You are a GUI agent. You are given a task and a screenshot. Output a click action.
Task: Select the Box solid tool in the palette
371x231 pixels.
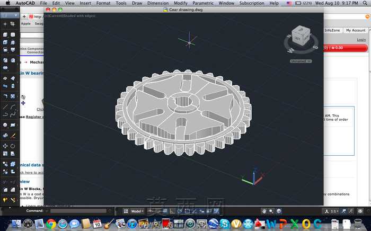(5, 35)
